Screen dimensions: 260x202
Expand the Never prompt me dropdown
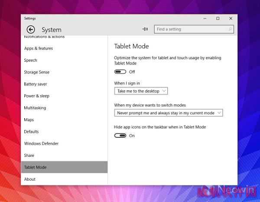169,113
